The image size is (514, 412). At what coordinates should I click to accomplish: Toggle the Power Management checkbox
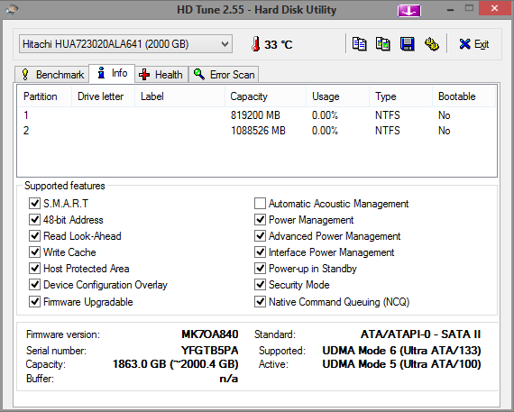260,220
